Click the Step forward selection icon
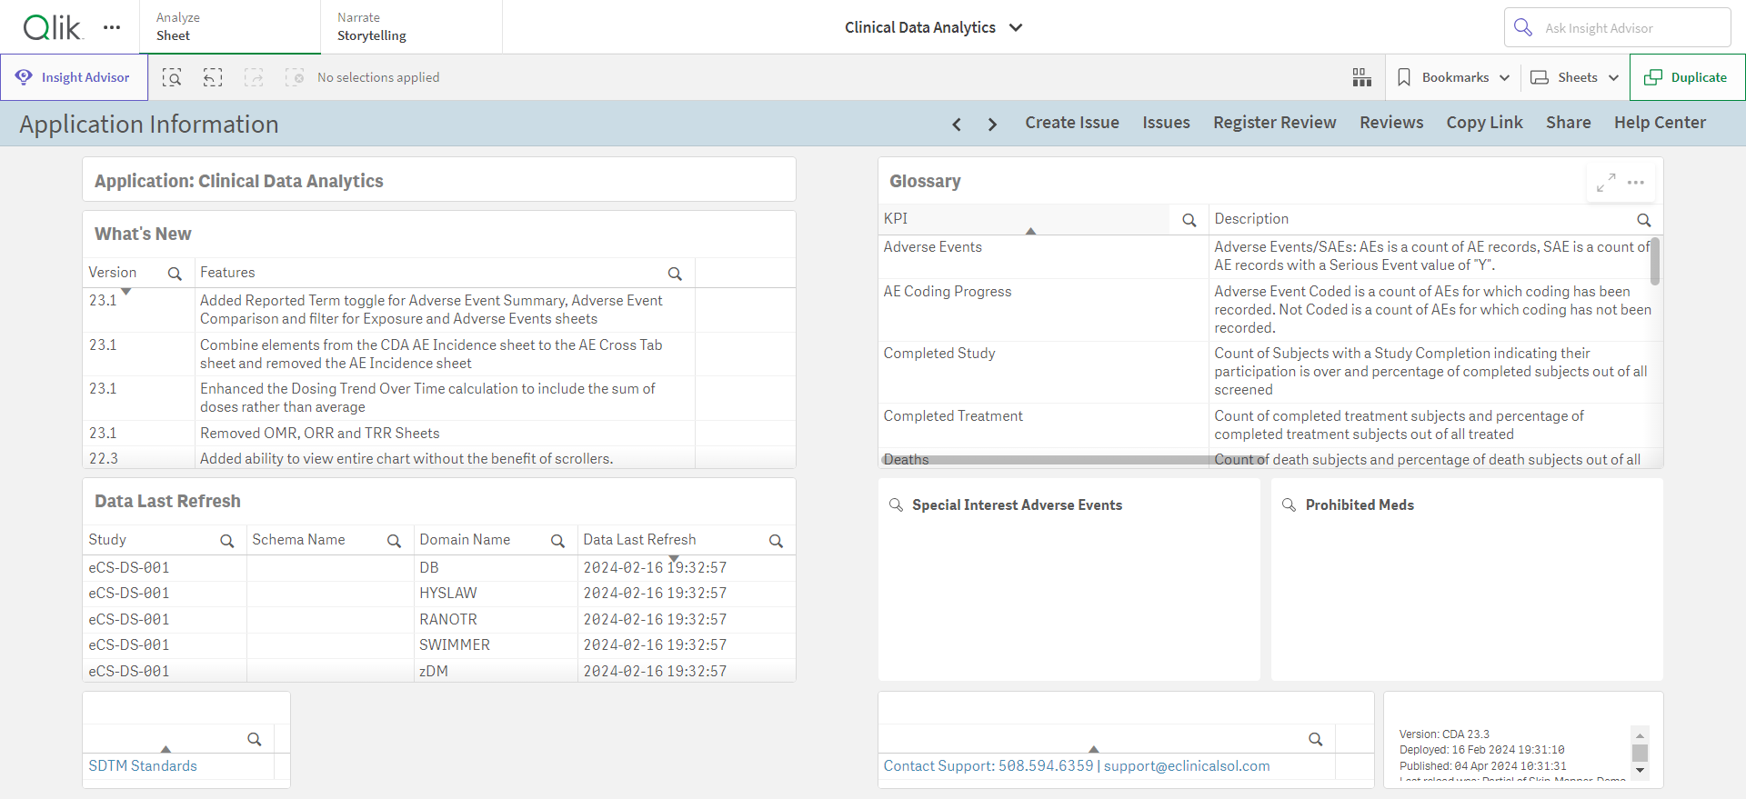This screenshot has width=1746, height=799. pos(254,77)
